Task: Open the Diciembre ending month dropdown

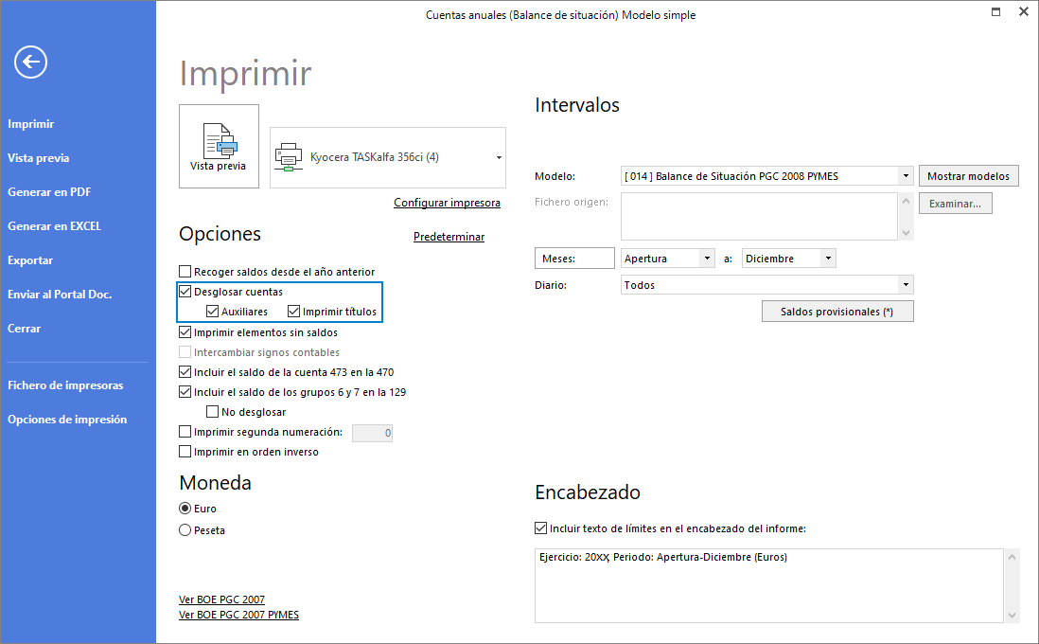Action: pos(828,258)
